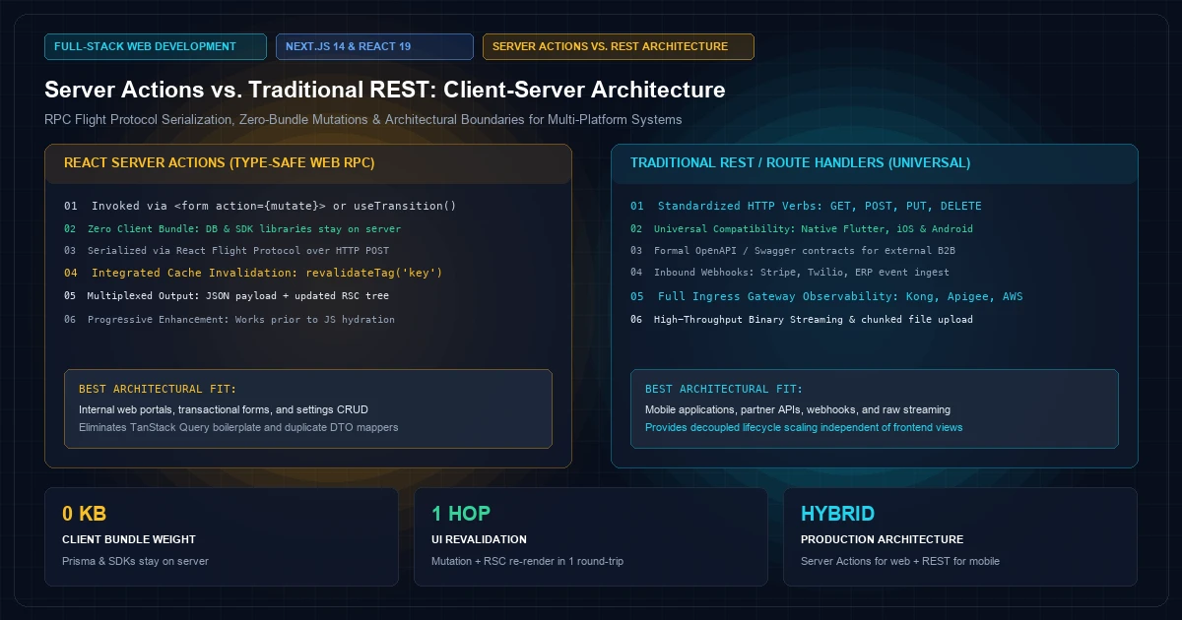Image resolution: width=1182 pixels, height=620 pixels.
Task: Click the Internal web portals, transactional forms text
Action: (x=224, y=408)
